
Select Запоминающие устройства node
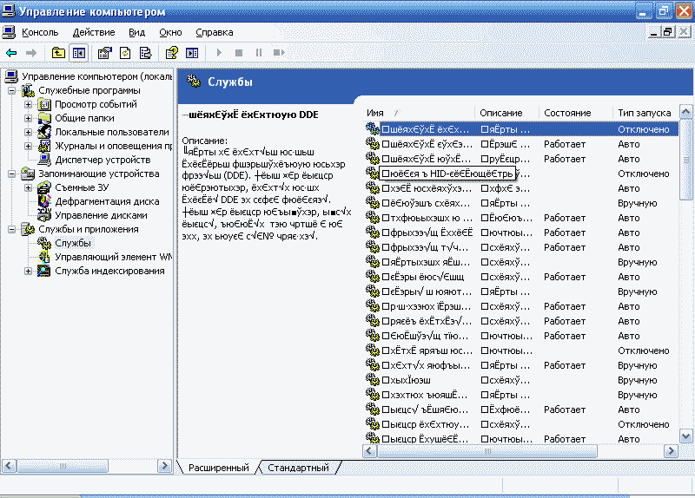pyautogui.click(x=98, y=174)
